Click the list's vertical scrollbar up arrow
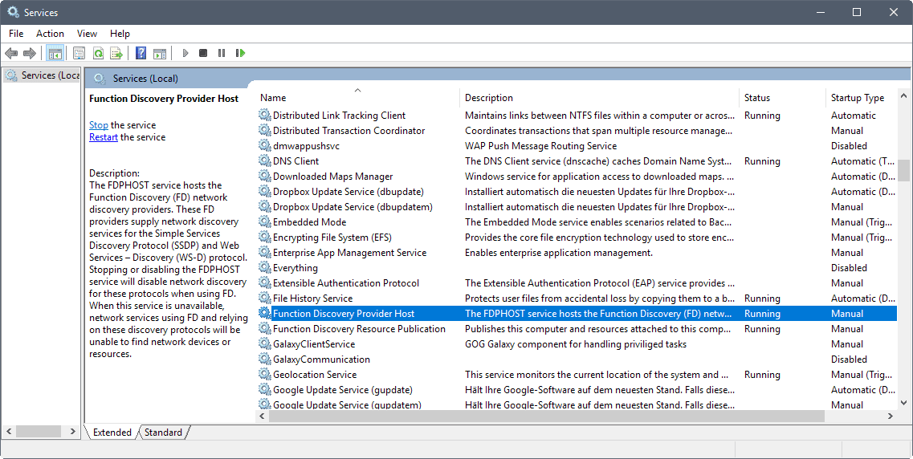This screenshot has width=913, height=459. click(903, 95)
